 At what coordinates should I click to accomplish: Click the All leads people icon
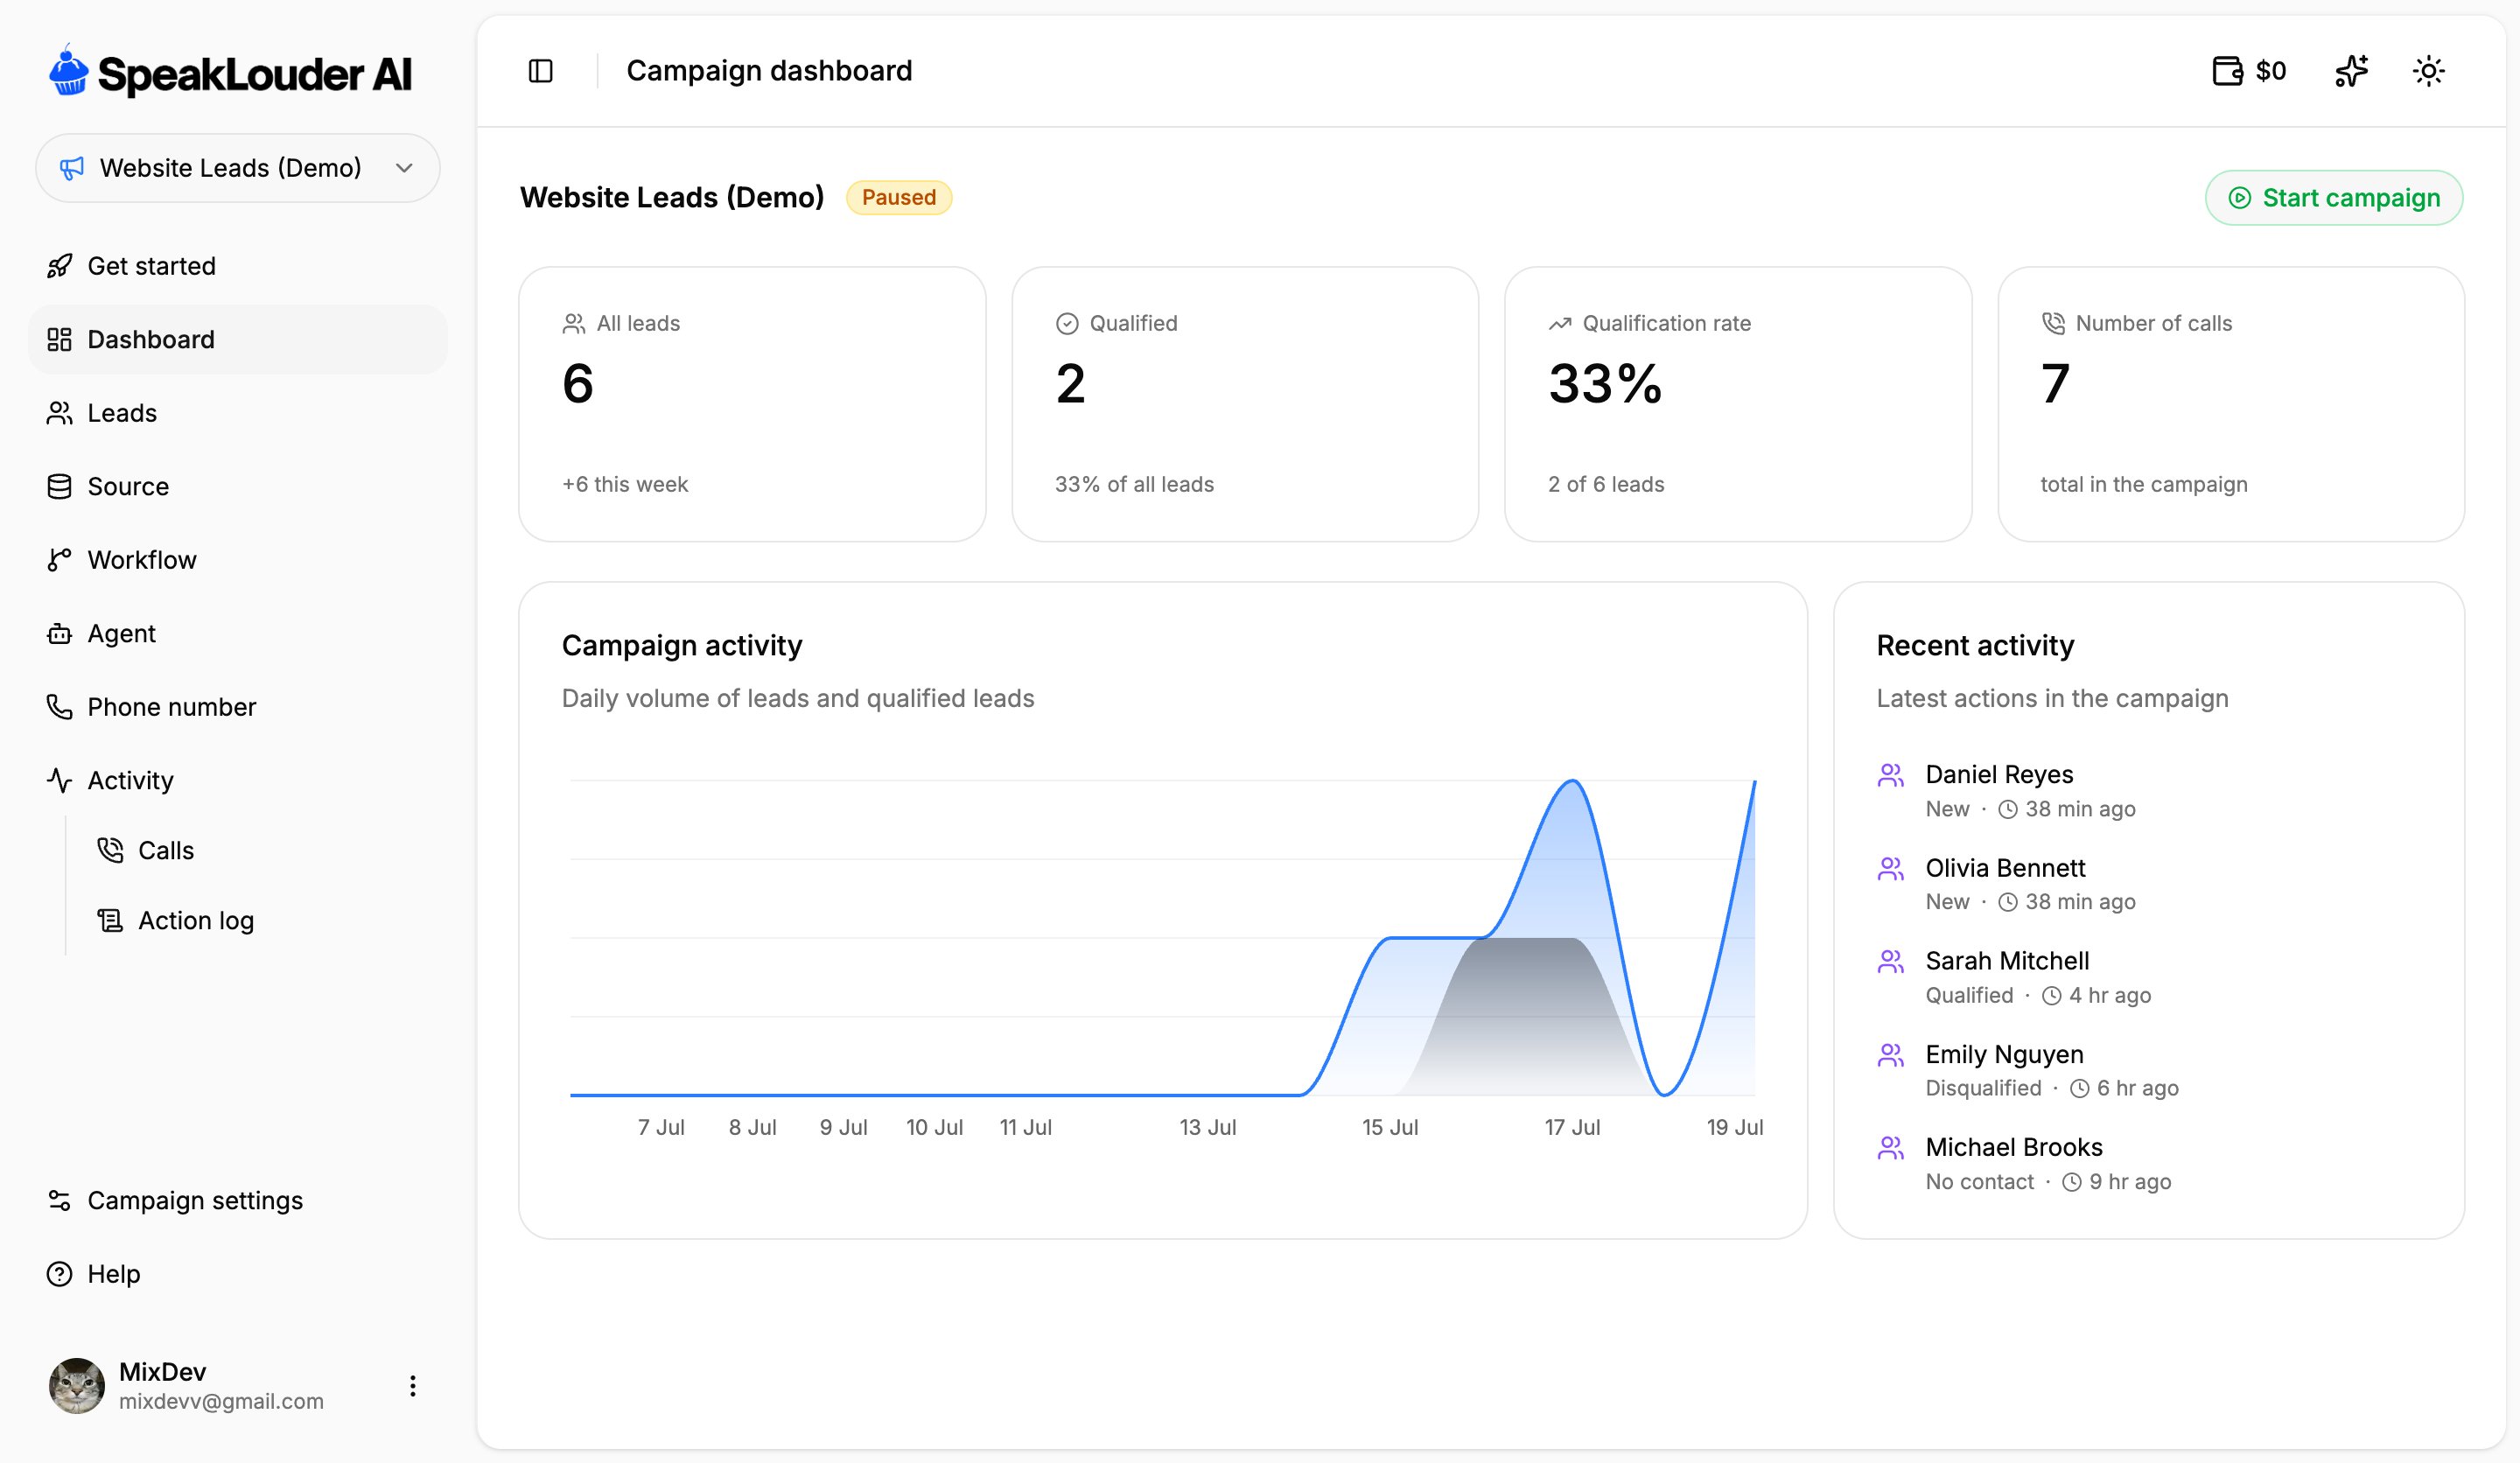(574, 324)
